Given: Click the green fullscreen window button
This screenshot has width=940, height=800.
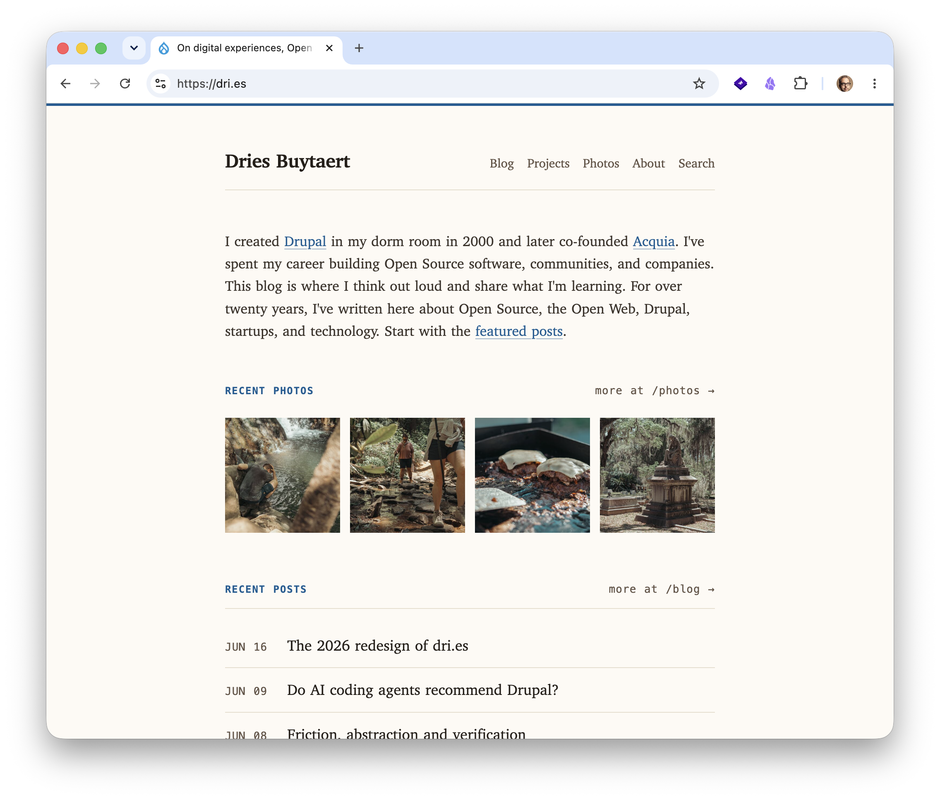Looking at the screenshot, I should [x=101, y=48].
